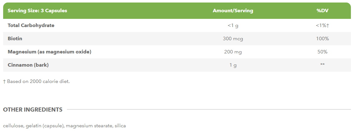
Task: Select the Magnesium (as magnesium oxide) label
Action: pos(49,52)
